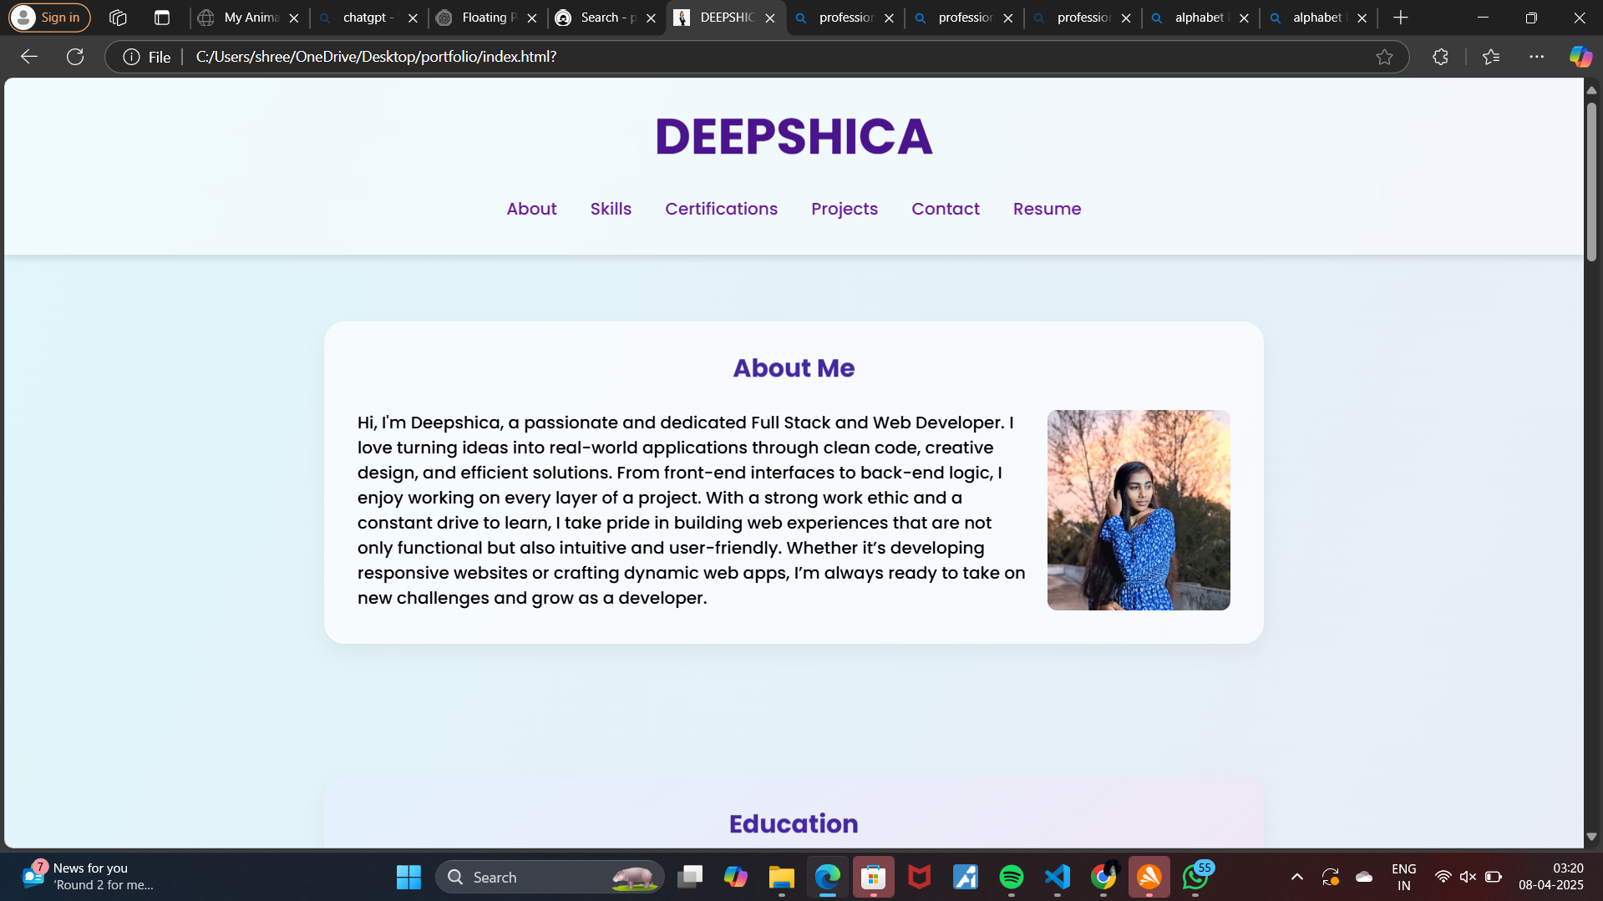The height and width of the screenshot is (901, 1603).
Task: Launch Avast from the taskbar
Action: [1149, 877]
